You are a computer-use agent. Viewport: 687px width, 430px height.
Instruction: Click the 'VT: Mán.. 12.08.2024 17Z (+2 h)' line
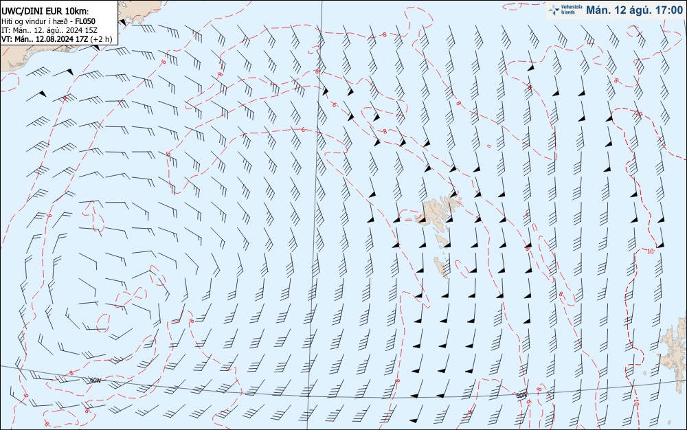point(56,38)
